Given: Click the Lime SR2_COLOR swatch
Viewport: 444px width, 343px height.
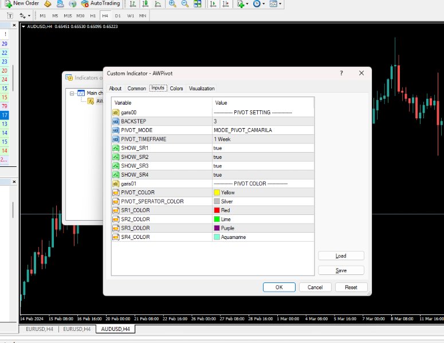Looking at the screenshot, I should (x=217, y=220).
